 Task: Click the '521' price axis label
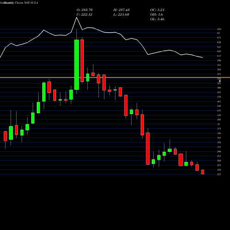pos(219,83)
